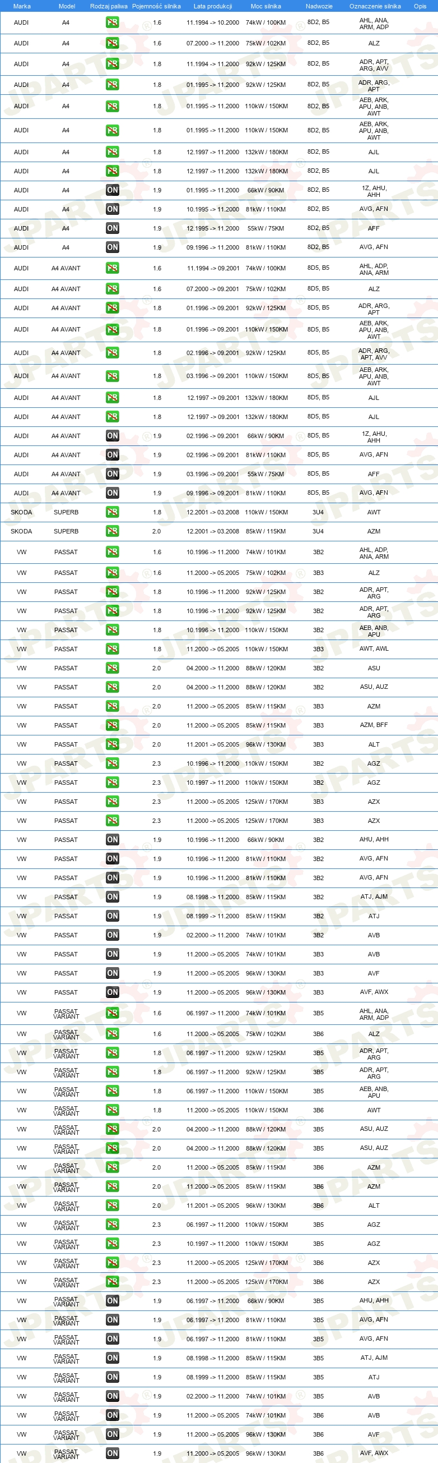Click diesel ON icon in PASSAT 3B2 AHU, AHH row
Viewport: 438px width, 1463px height.
point(113,840)
